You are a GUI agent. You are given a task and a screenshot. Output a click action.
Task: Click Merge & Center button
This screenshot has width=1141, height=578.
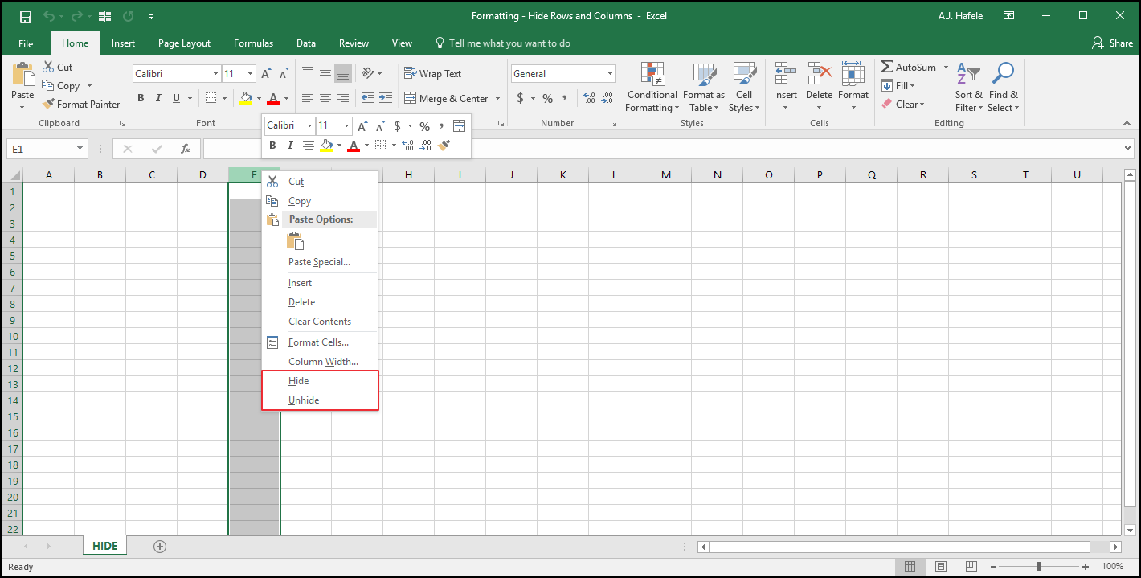click(x=446, y=99)
